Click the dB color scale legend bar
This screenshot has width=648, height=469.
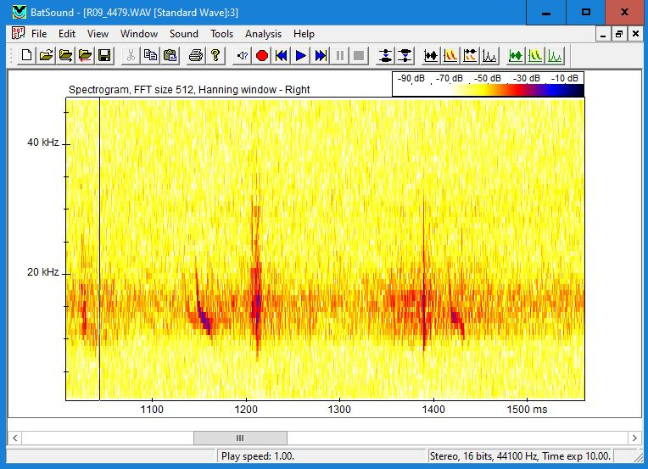(x=488, y=89)
